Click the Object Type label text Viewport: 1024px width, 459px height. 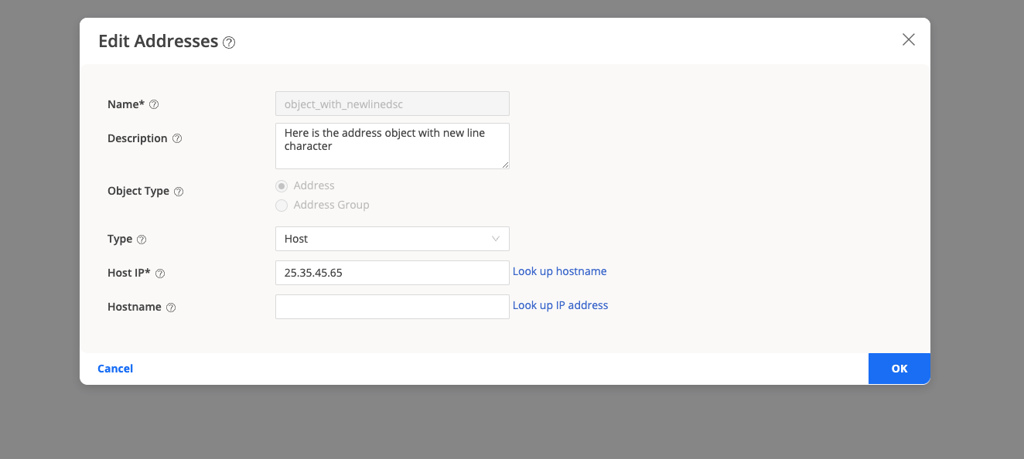pos(138,191)
